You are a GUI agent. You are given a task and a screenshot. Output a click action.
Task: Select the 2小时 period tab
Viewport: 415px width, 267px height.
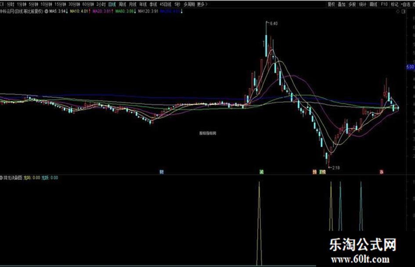tap(101, 4)
